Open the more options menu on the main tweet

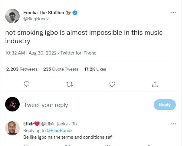click(173, 13)
